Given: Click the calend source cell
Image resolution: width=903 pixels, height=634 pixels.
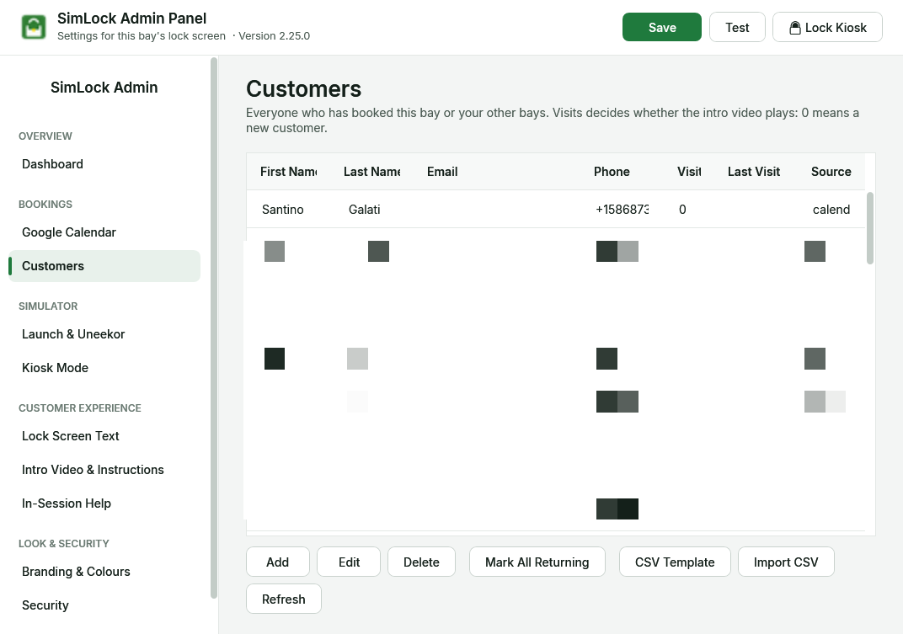Looking at the screenshot, I should pyautogui.click(x=831, y=210).
